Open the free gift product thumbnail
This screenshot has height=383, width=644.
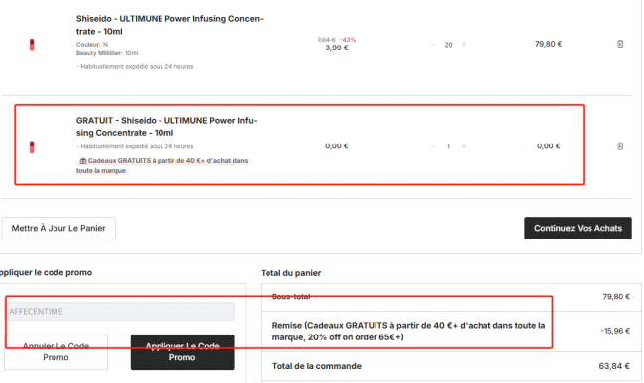pos(32,146)
